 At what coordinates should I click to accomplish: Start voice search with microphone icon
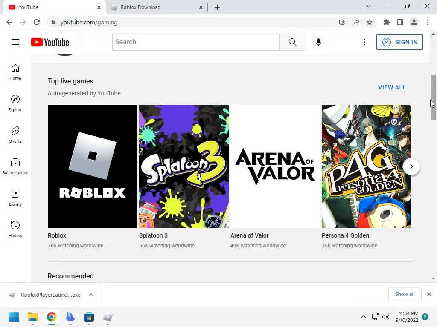[x=318, y=42]
